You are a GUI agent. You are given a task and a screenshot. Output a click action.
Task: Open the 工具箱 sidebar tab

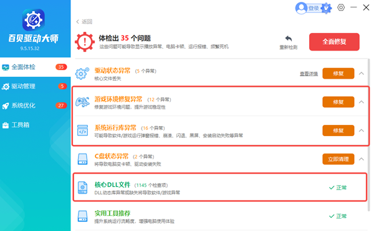click(36, 125)
